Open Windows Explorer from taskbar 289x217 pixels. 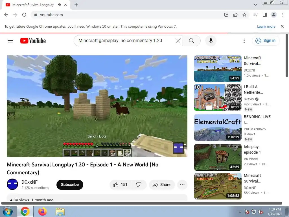tap(60, 211)
